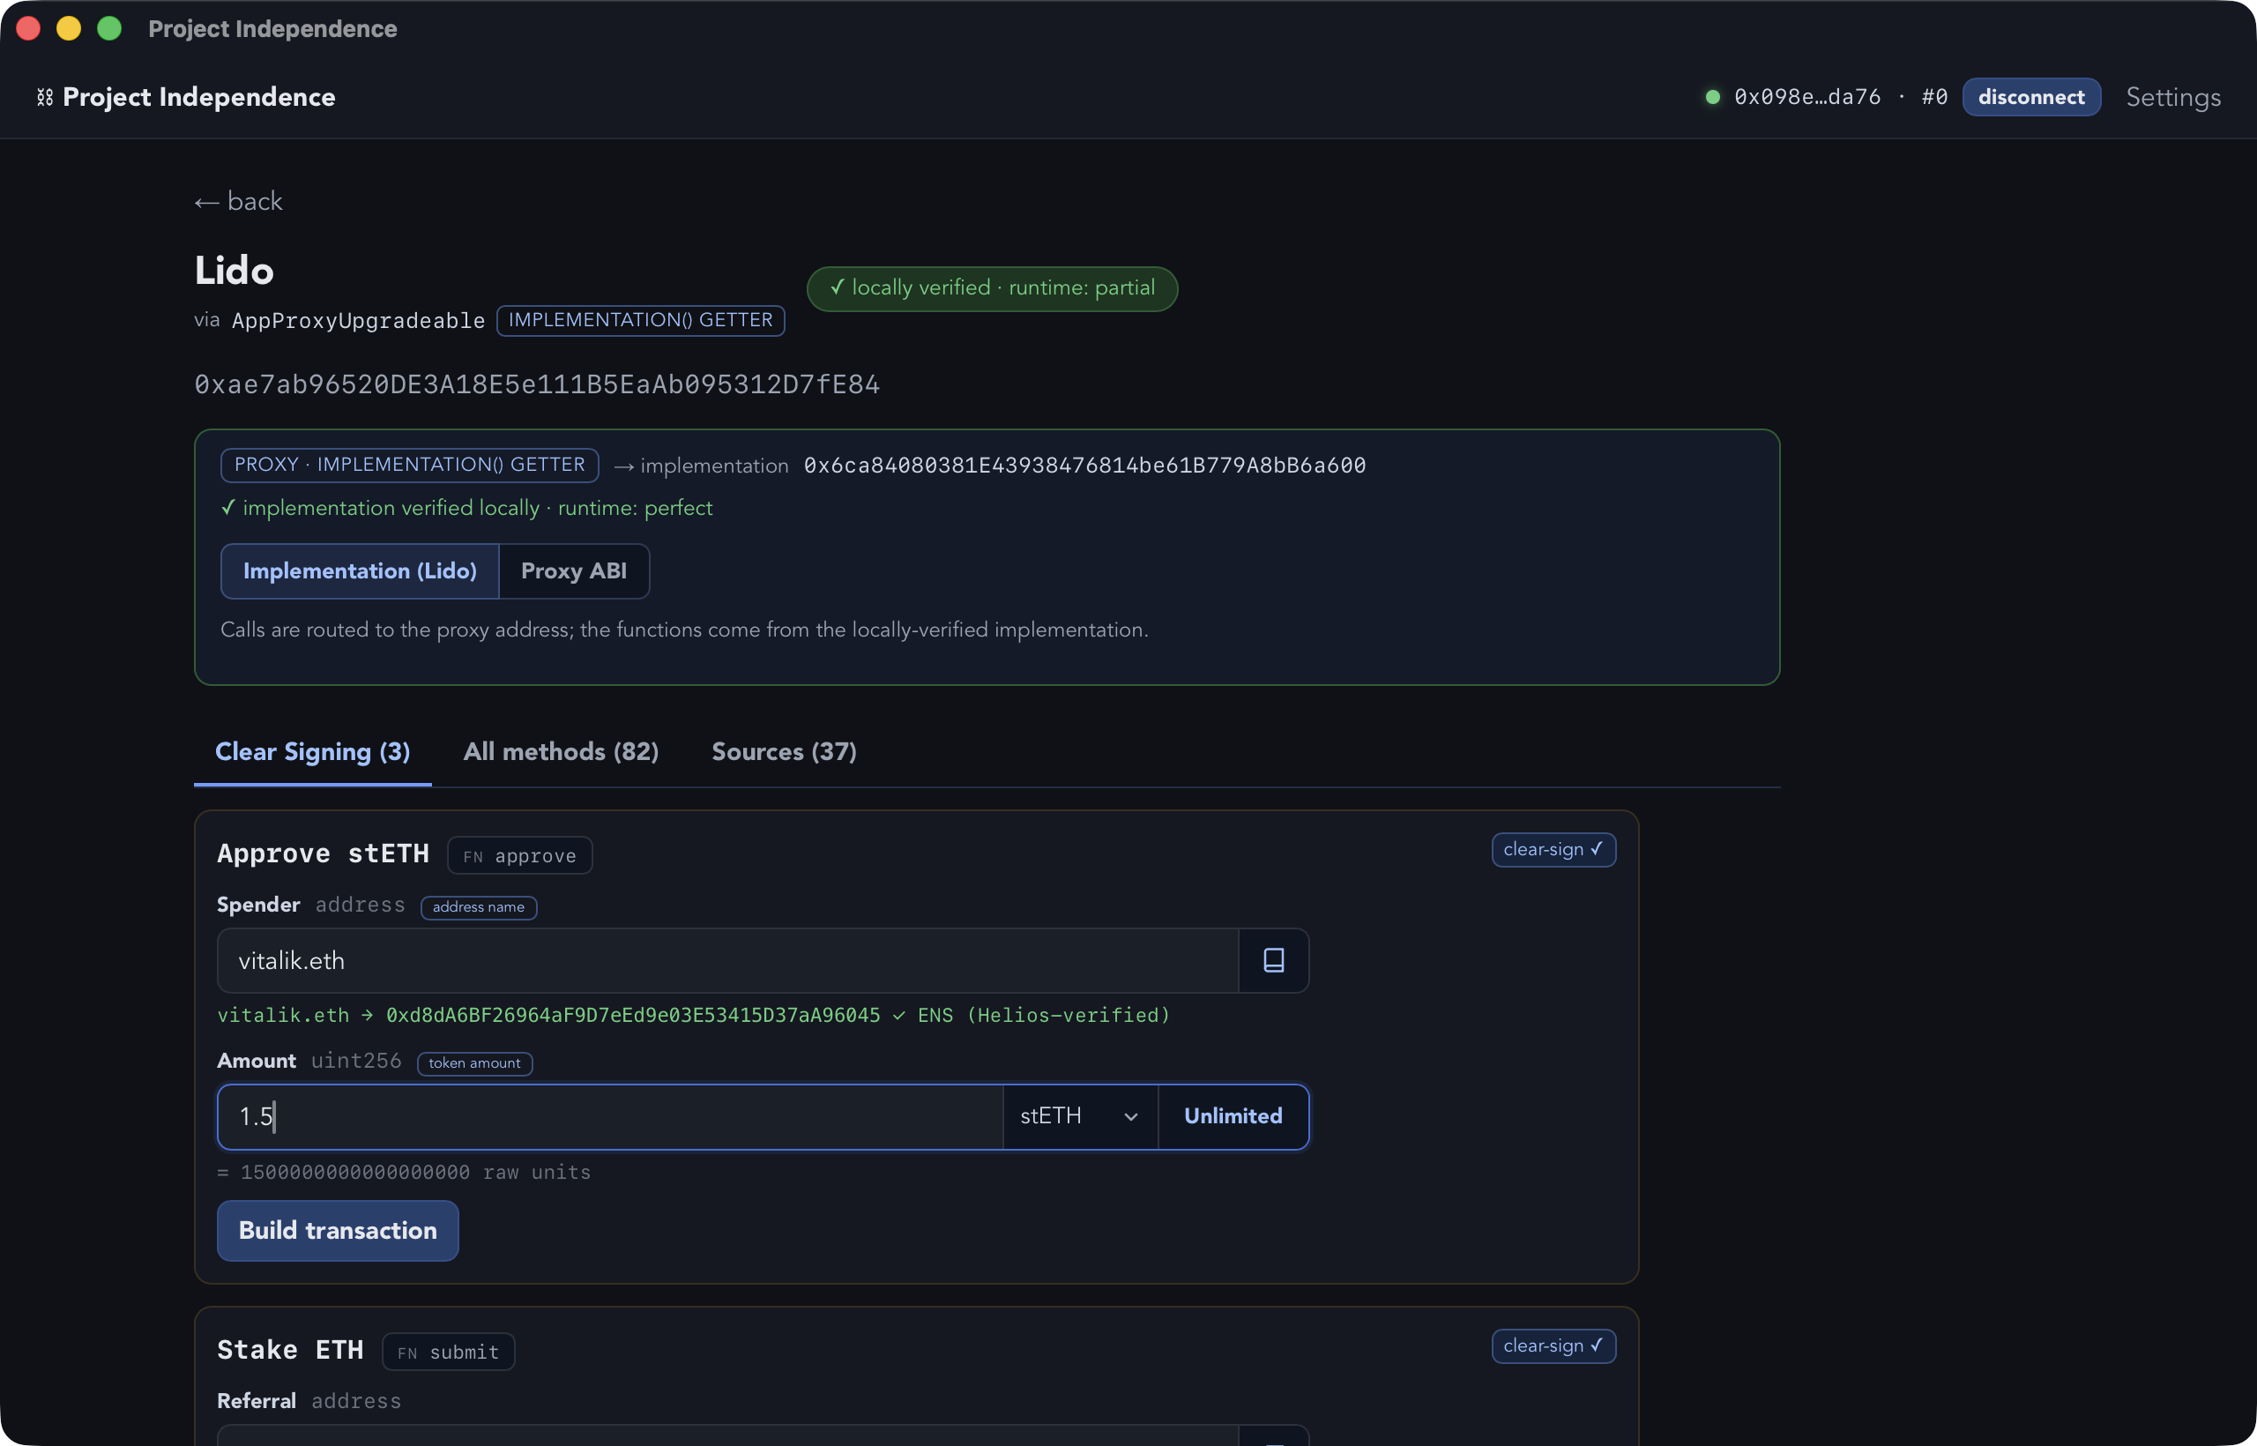Set amount to Unlimited
Viewport: 2257px width, 1446px height.
click(1233, 1116)
